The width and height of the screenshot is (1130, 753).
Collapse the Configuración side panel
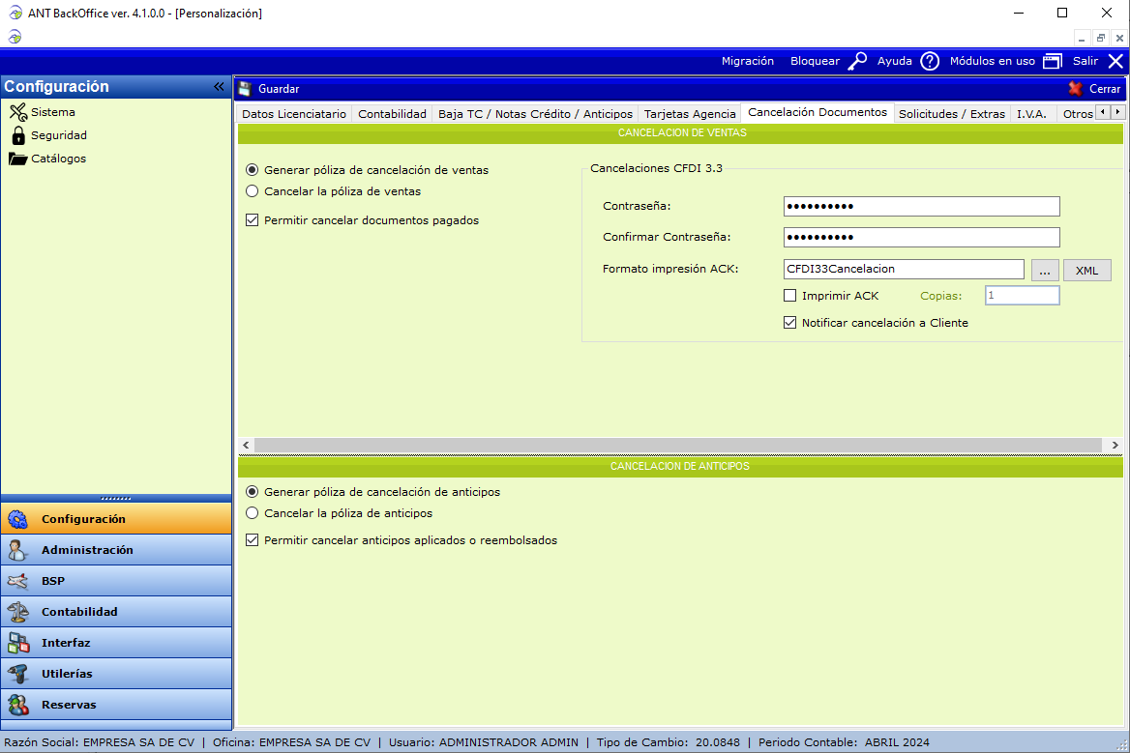(x=219, y=87)
